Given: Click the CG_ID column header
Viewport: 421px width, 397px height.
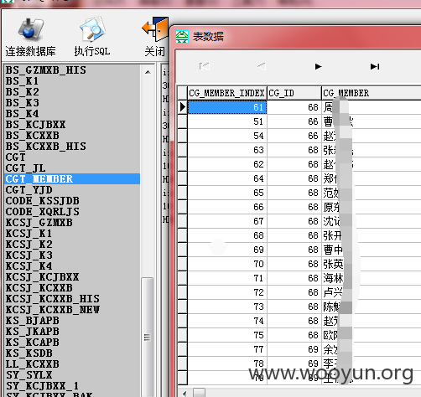Looking at the screenshot, I should (294, 93).
